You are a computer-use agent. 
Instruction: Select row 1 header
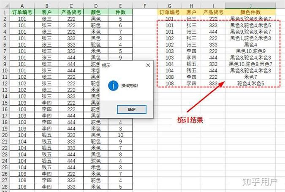click(5, 12)
